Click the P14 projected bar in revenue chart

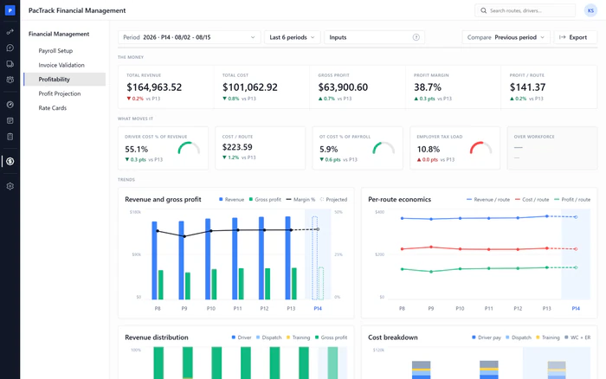[314, 258]
